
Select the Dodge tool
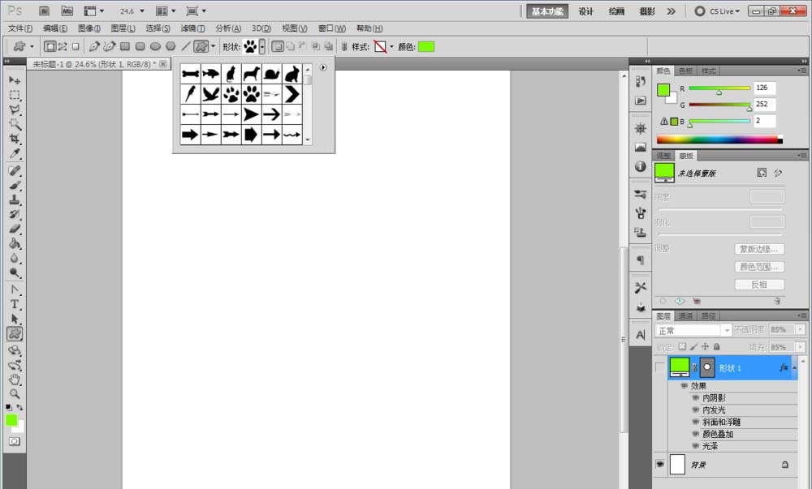tap(15, 272)
